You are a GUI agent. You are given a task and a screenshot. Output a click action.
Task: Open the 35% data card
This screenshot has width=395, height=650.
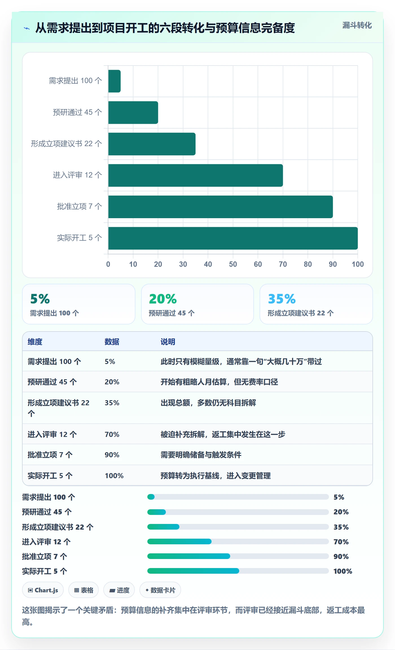[316, 304]
